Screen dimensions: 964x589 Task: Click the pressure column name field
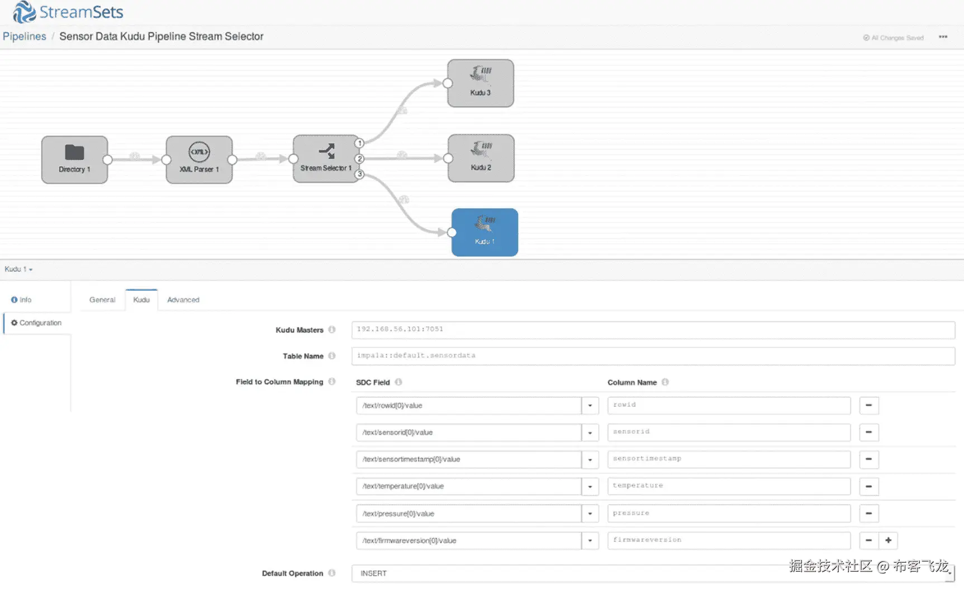pos(729,513)
